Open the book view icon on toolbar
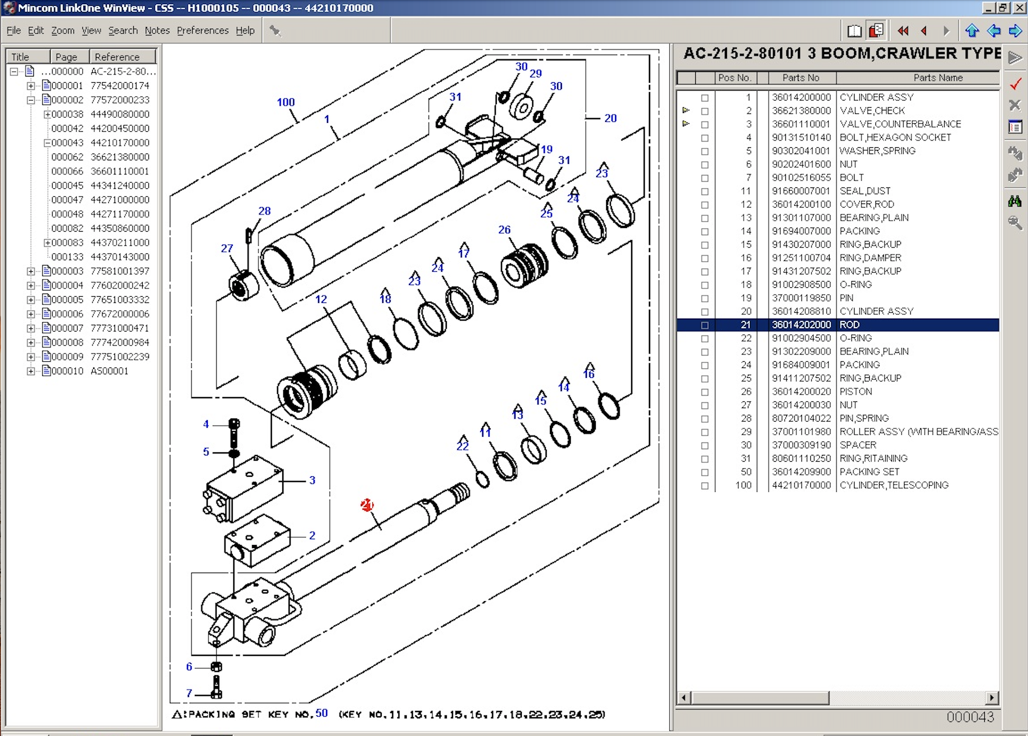Image resolution: width=1028 pixels, height=736 pixels. pos(855,31)
